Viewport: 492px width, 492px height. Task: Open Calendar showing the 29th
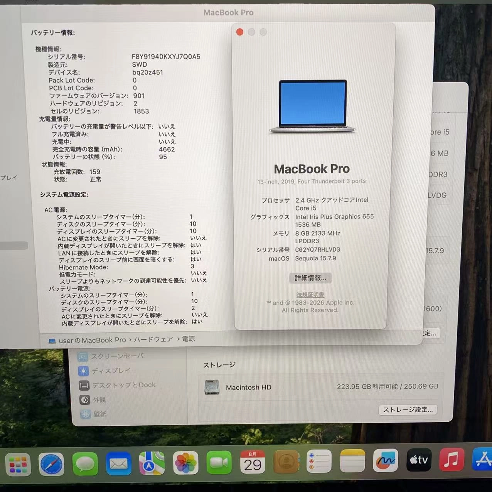[x=253, y=462]
